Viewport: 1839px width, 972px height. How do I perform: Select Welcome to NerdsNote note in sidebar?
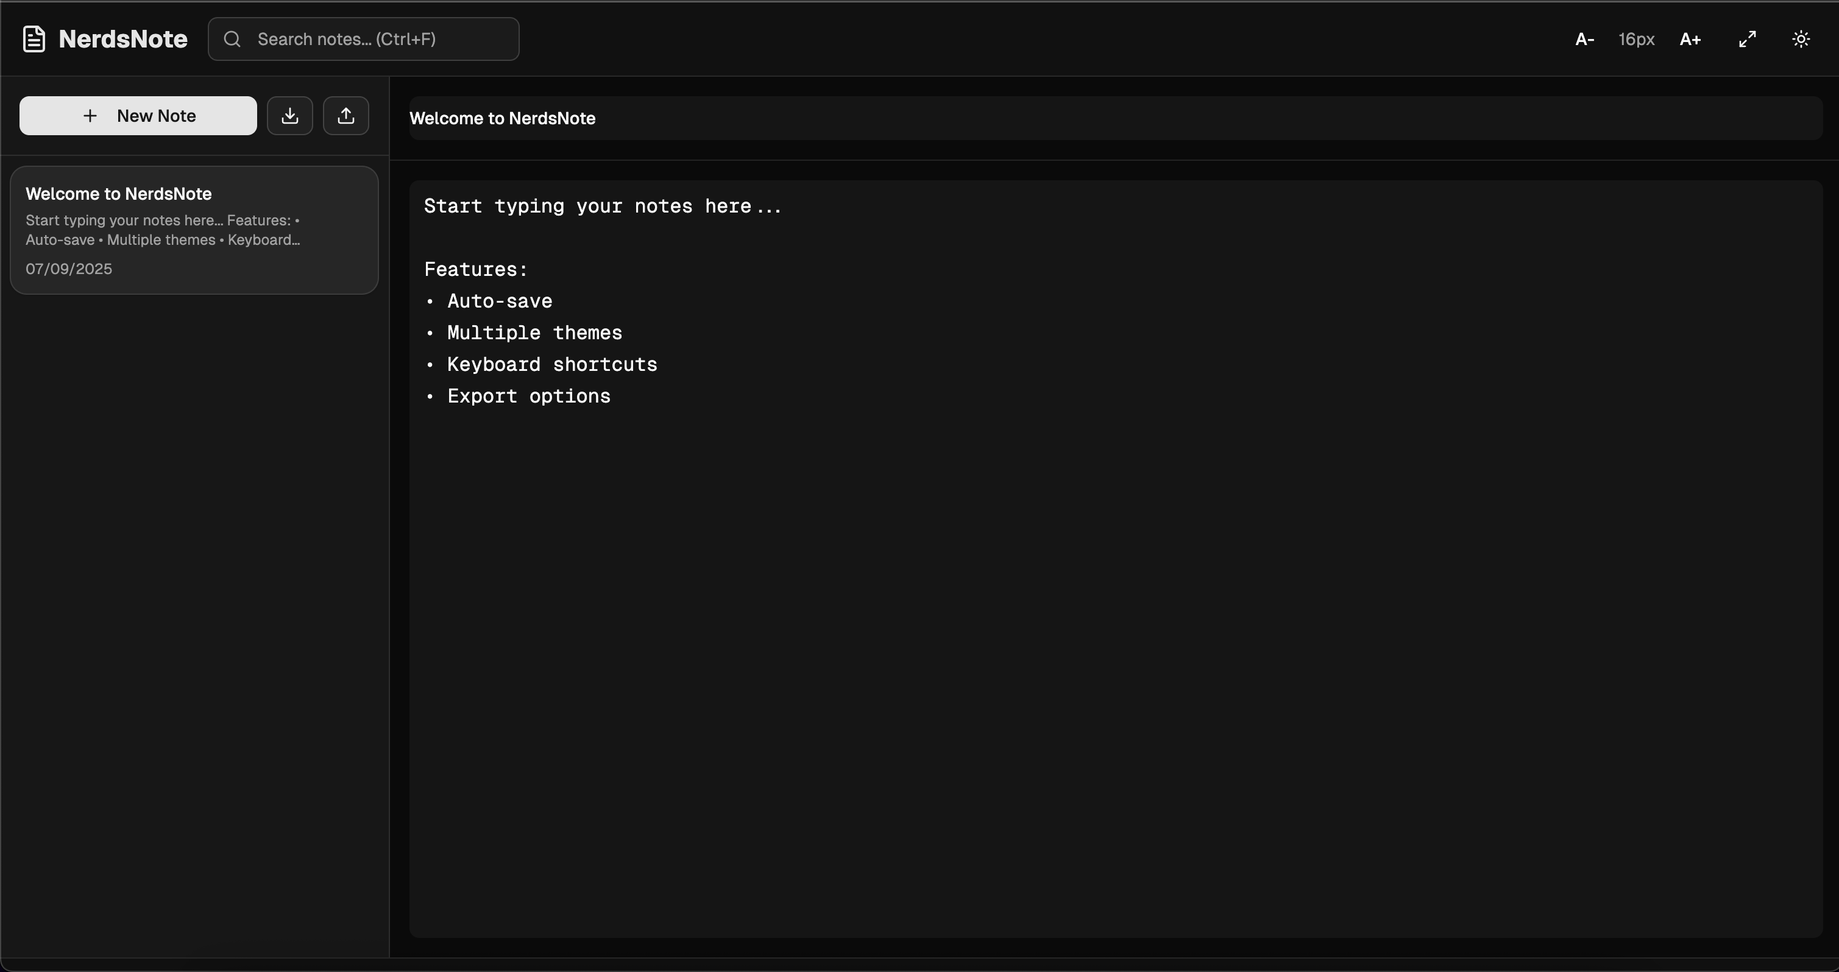118,194
